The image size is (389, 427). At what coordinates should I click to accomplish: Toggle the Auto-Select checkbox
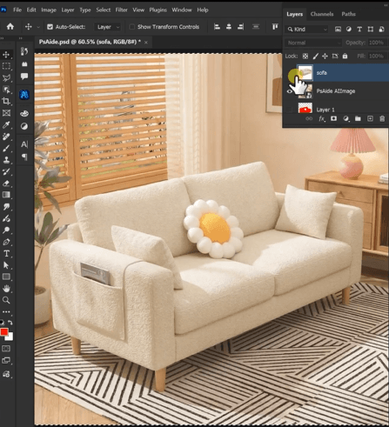(x=50, y=27)
